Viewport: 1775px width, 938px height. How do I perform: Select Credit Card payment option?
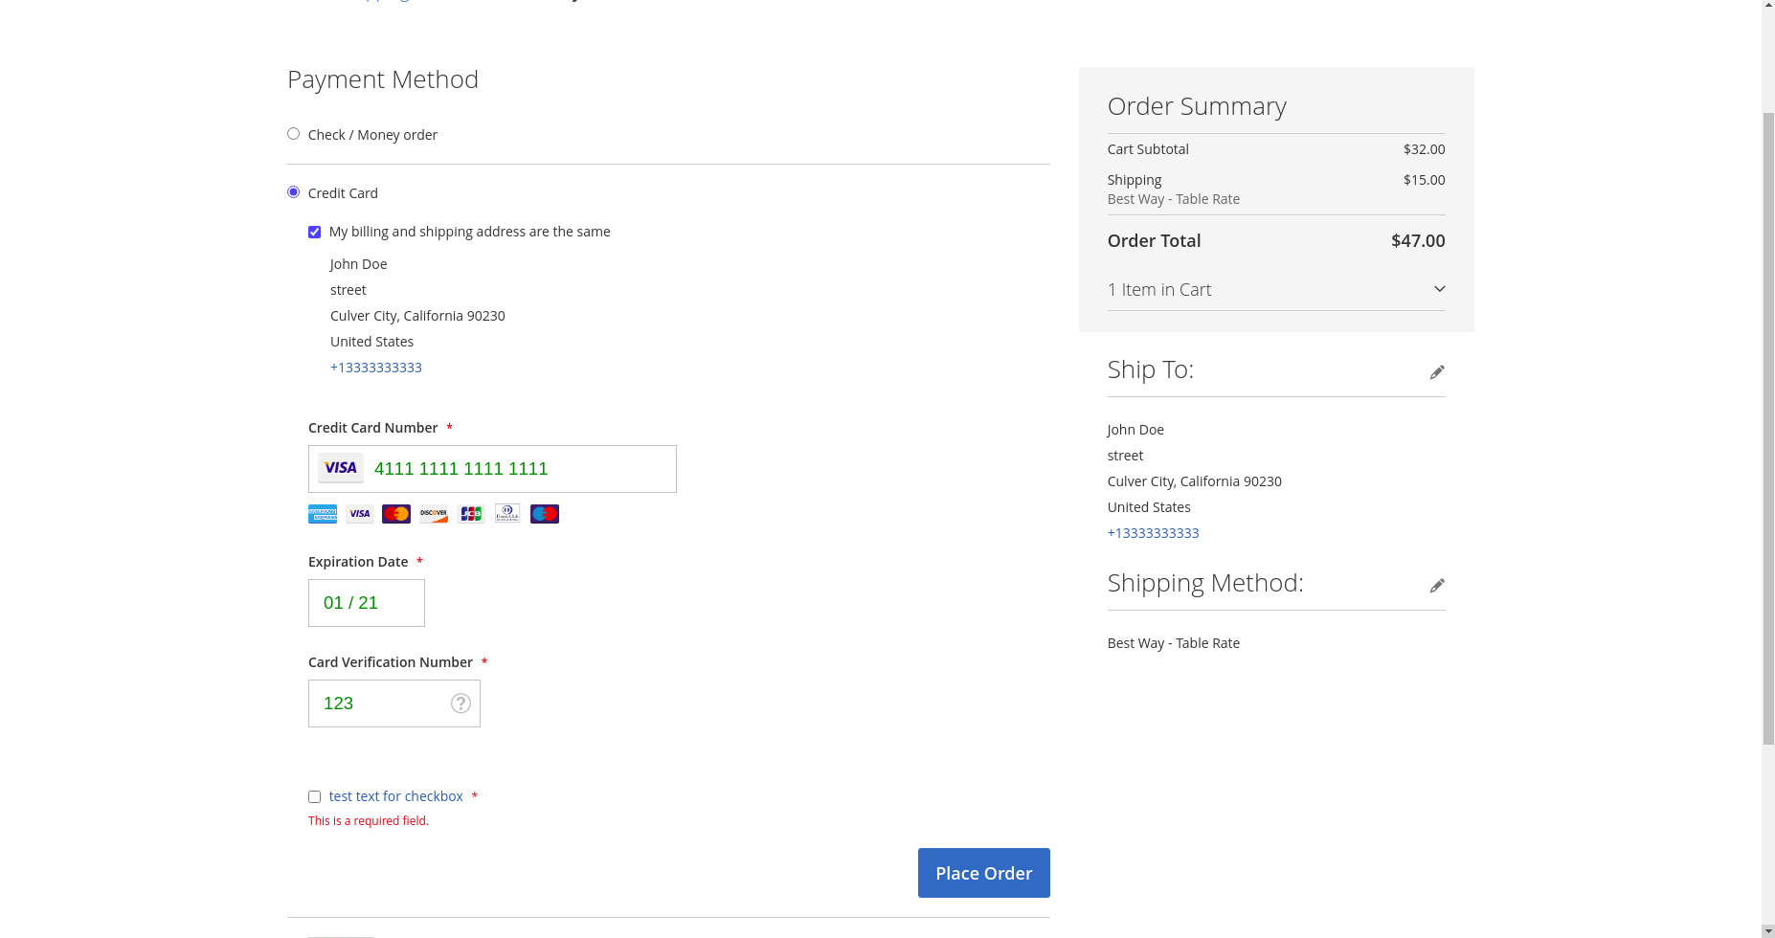point(293,192)
